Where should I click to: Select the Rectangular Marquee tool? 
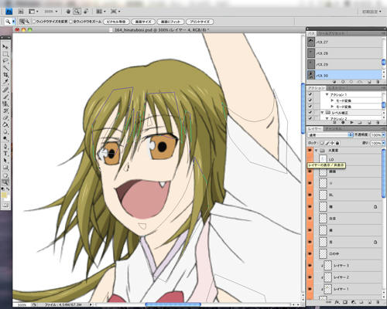pos(5,54)
